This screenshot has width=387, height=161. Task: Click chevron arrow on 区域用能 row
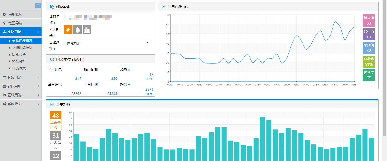coord(38,95)
